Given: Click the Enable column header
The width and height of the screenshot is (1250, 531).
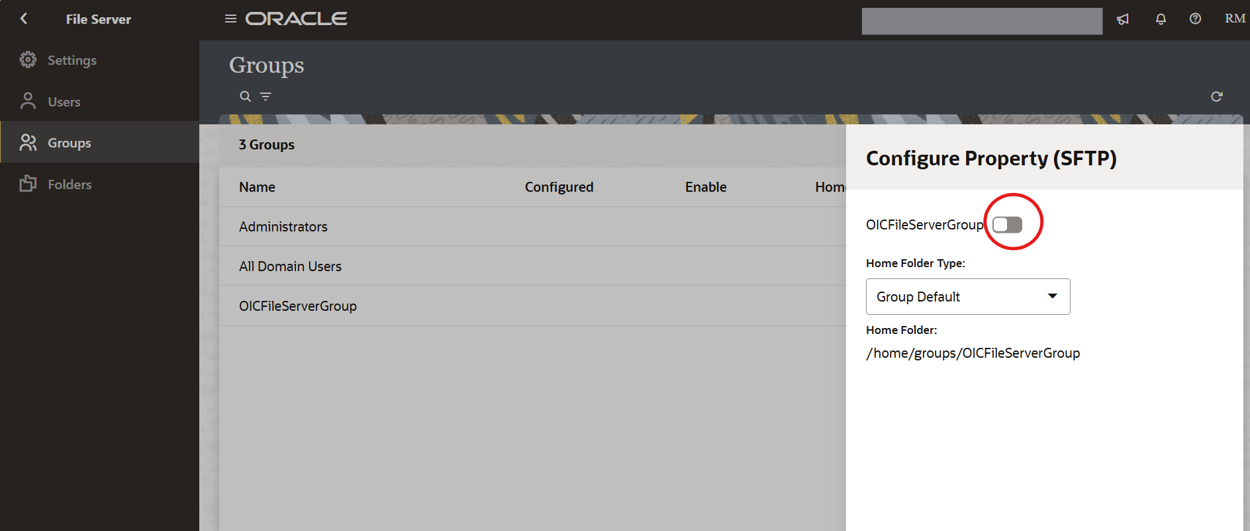Looking at the screenshot, I should (x=706, y=187).
